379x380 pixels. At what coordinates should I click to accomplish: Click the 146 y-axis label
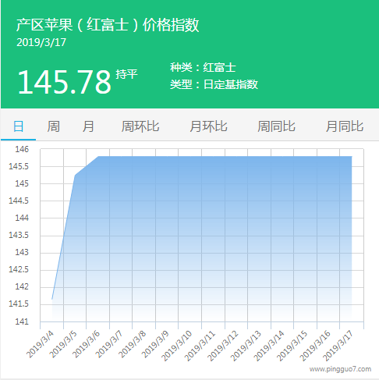[22, 149]
